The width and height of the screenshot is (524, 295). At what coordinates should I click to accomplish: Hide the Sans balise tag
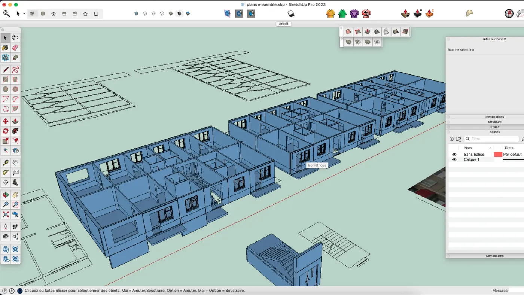click(x=454, y=154)
